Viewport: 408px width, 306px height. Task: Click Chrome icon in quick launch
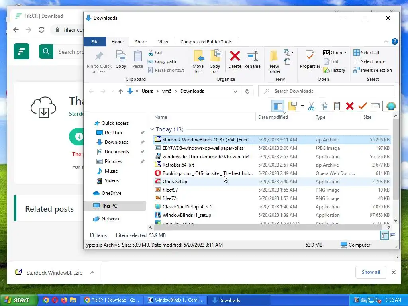point(46,300)
